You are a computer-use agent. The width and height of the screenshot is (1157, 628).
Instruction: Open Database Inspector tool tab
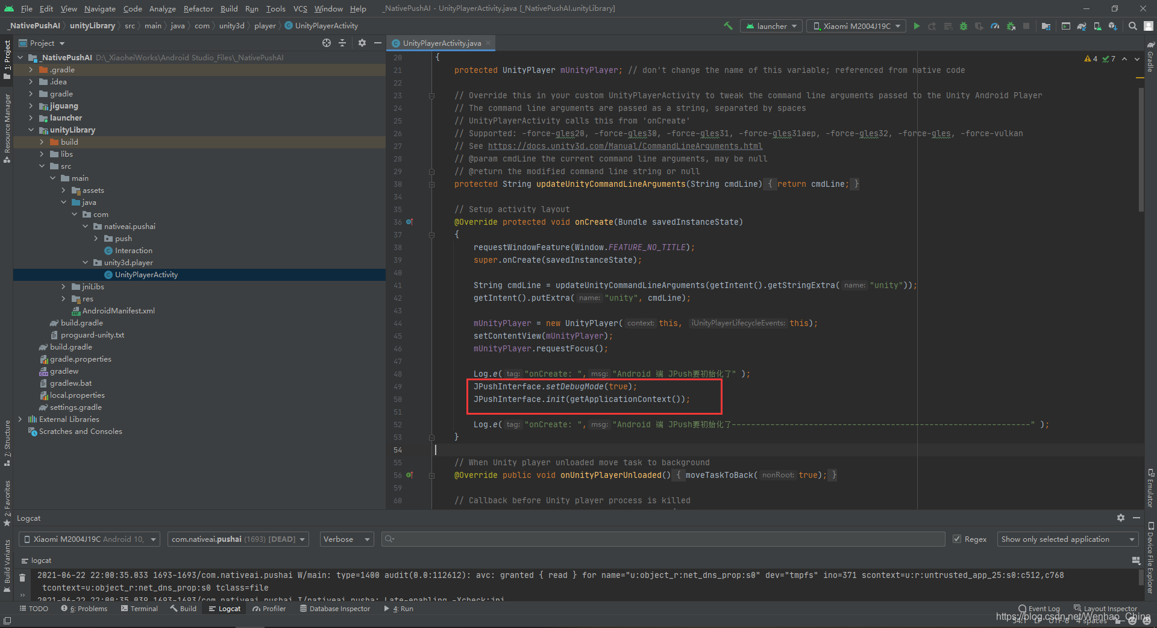pos(335,609)
